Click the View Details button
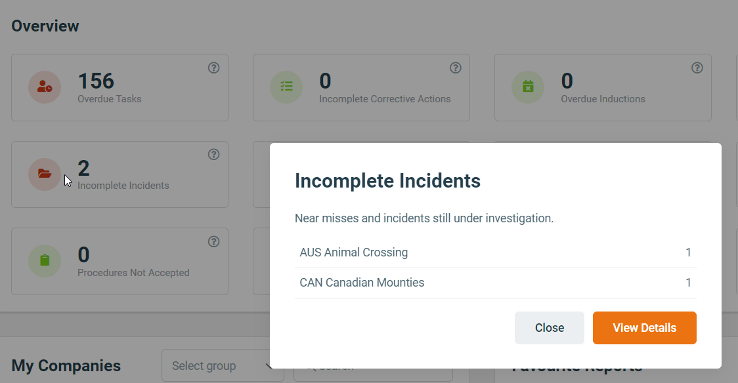Screen dimensions: 738x383 point(644,327)
